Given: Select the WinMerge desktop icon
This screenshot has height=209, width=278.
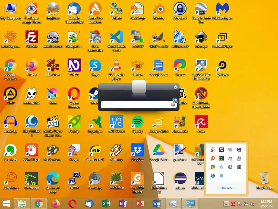Looking at the screenshot, I should (137, 11).
